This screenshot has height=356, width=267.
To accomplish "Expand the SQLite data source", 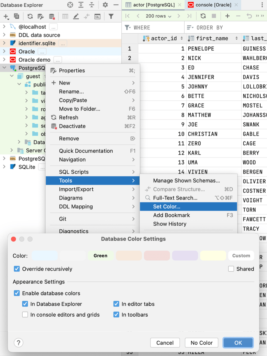I will tap(5, 167).
